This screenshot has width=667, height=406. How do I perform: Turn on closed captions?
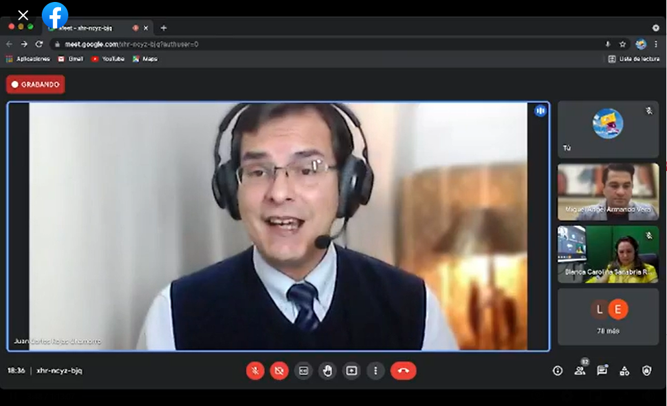coord(303,371)
